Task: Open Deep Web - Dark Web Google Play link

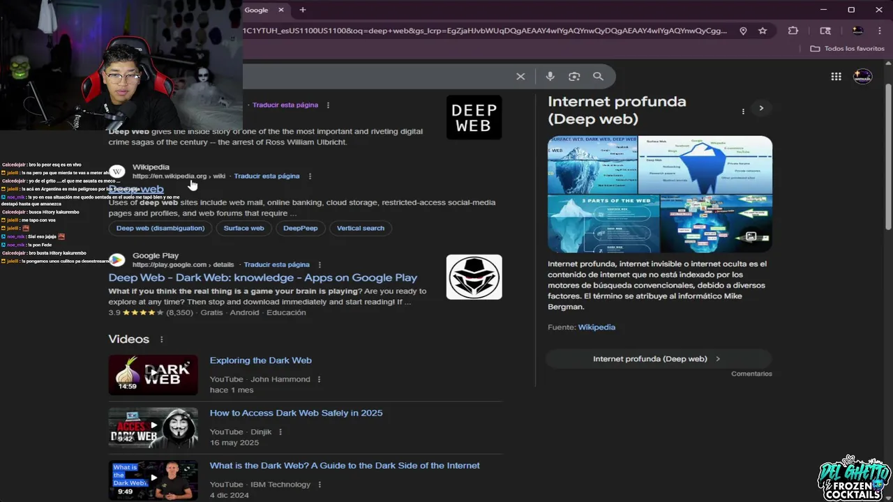Action: click(263, 277)
